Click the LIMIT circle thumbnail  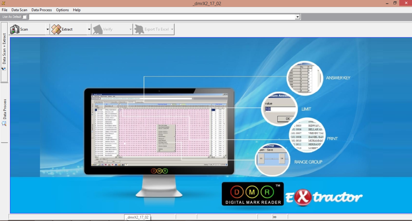click(279, 108)
